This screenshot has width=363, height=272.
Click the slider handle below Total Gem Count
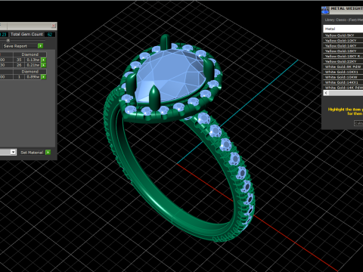8,40
